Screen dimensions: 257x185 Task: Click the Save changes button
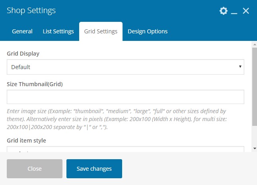click(x=94, y=169)
